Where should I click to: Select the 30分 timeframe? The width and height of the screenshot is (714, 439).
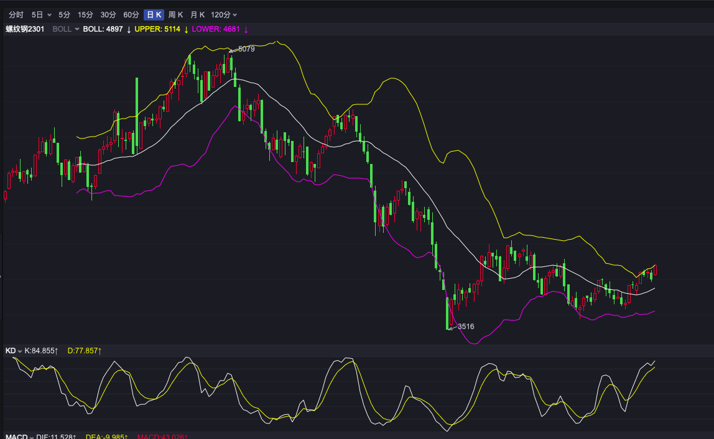point(108,15)
